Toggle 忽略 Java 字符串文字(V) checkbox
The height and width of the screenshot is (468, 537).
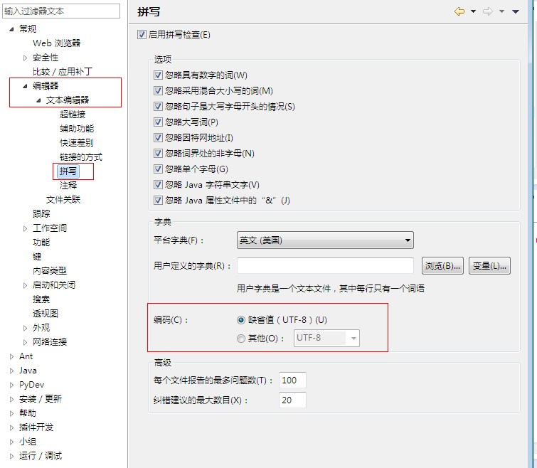point(158,184)
